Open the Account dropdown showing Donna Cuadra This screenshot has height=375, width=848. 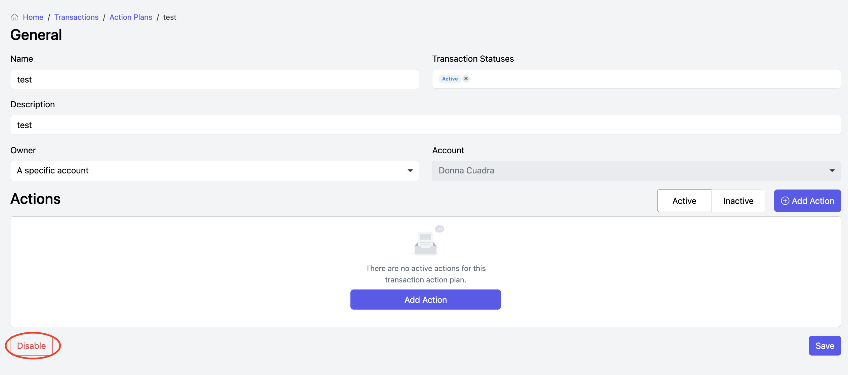point(632,171)
